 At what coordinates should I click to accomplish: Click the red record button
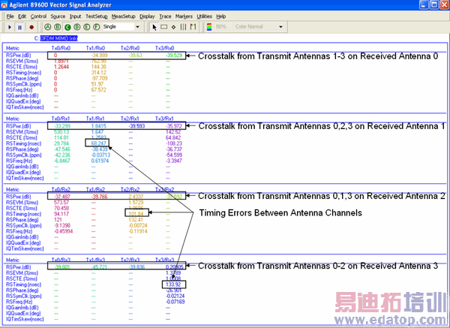click(x=31, y=27)
